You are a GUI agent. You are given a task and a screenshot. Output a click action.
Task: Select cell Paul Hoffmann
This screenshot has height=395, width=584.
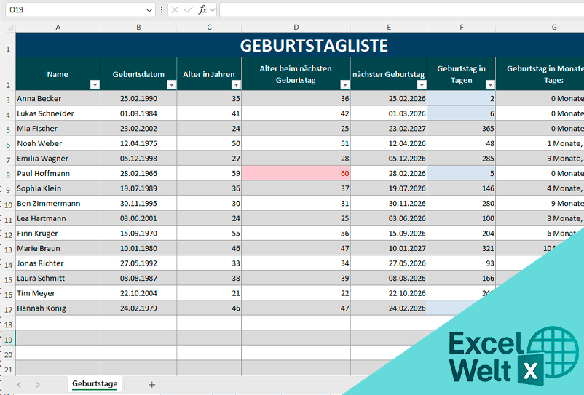(x=58, y=173)
